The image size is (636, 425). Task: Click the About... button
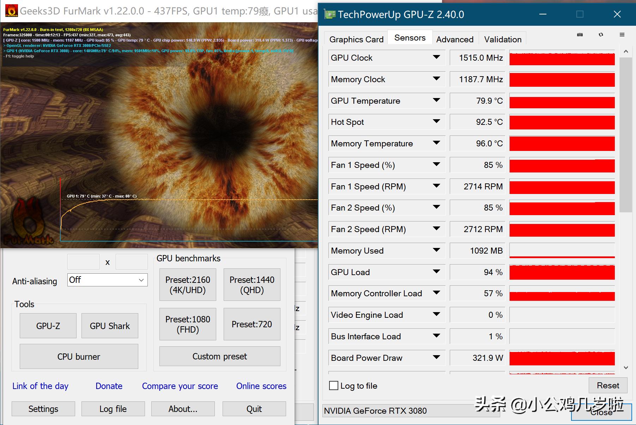coord(183,409)
